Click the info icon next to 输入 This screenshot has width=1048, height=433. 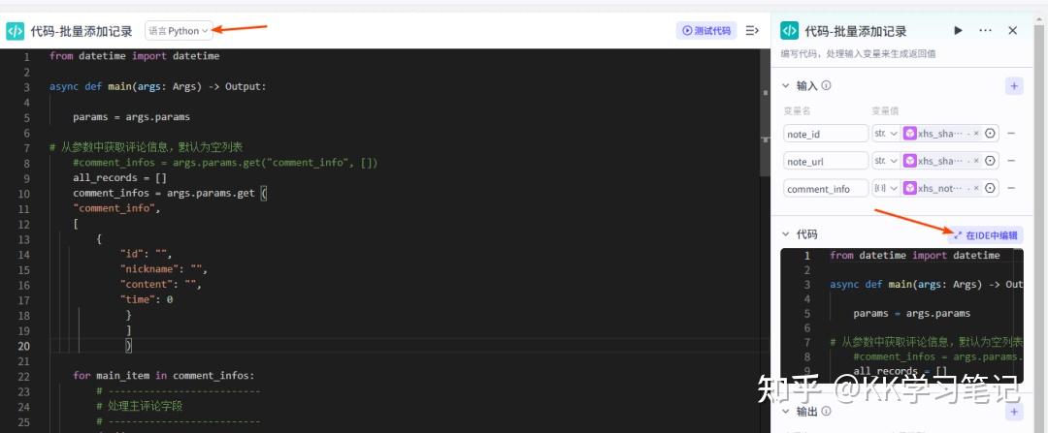[x=827, y=86]
